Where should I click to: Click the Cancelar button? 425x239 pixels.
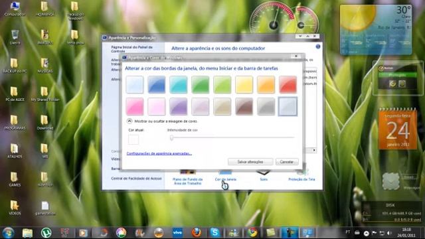[x=287, y=162]
